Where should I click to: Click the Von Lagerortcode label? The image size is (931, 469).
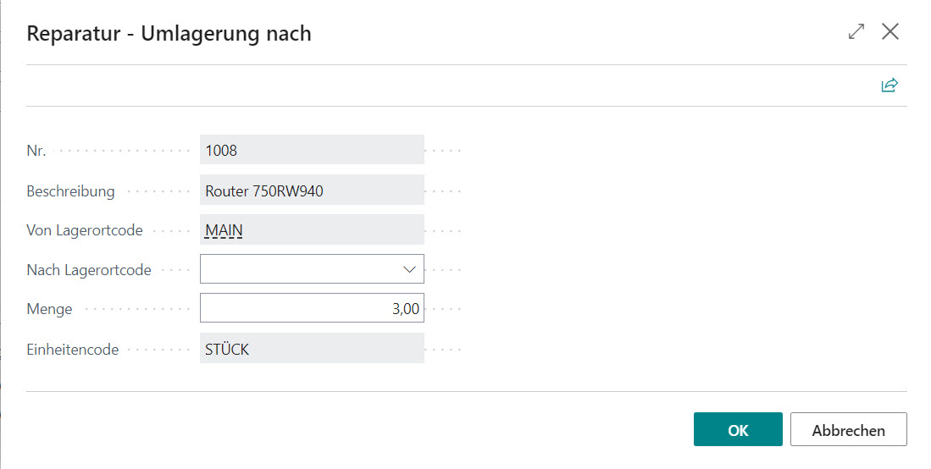click(x=85, y=230)
